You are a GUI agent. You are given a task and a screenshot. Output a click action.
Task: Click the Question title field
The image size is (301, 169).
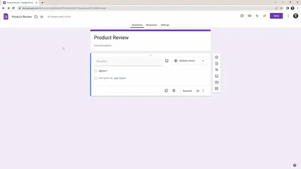128,61
